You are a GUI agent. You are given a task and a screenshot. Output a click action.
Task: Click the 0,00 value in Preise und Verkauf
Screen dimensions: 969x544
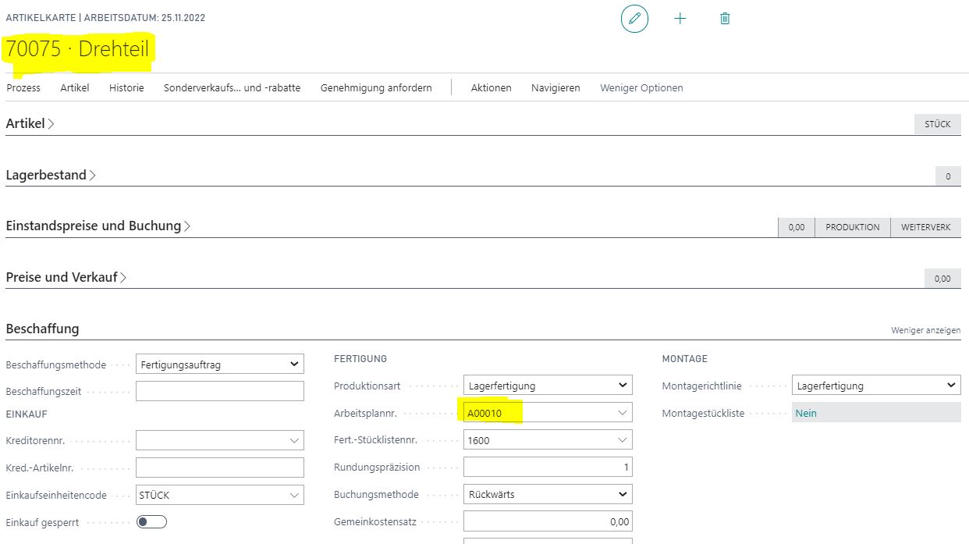(942, 278)
